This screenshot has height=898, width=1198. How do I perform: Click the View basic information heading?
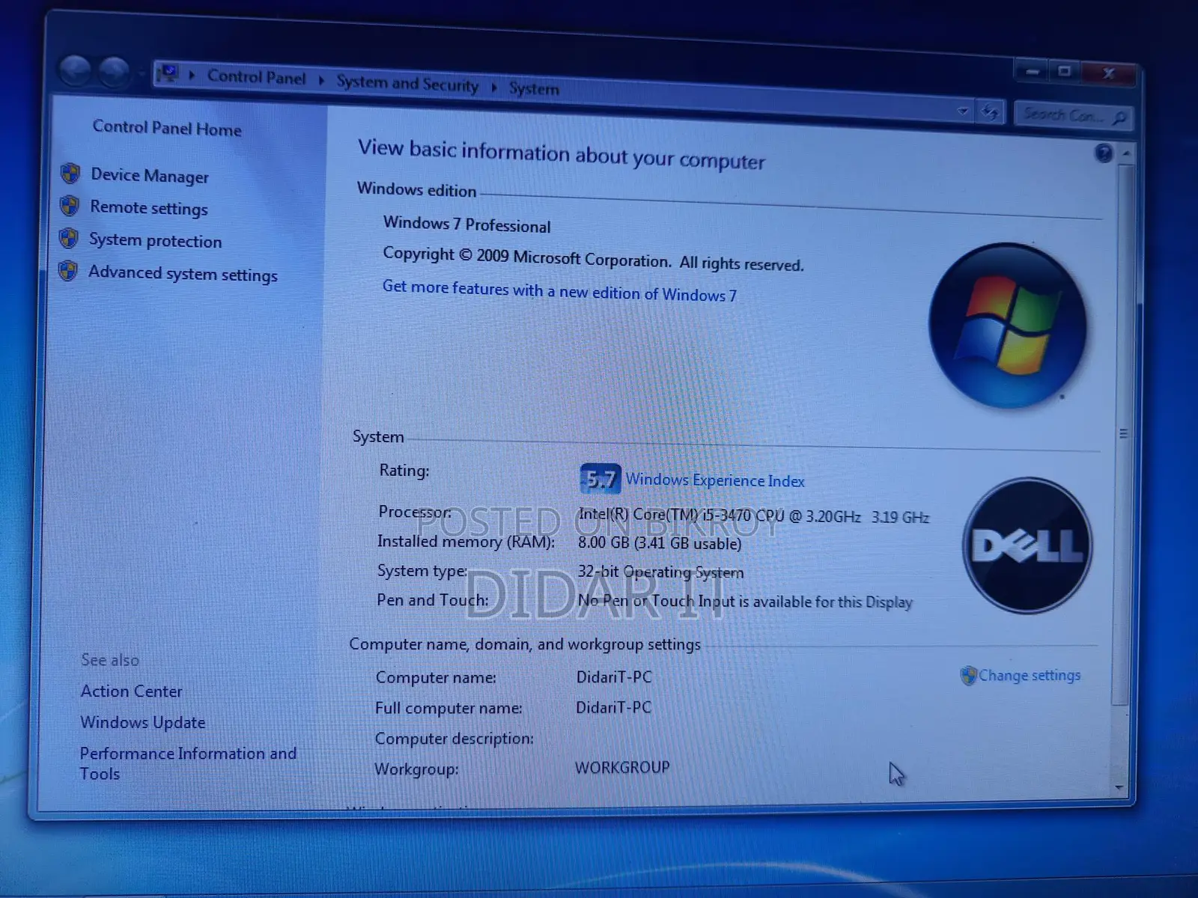(561, 154)
